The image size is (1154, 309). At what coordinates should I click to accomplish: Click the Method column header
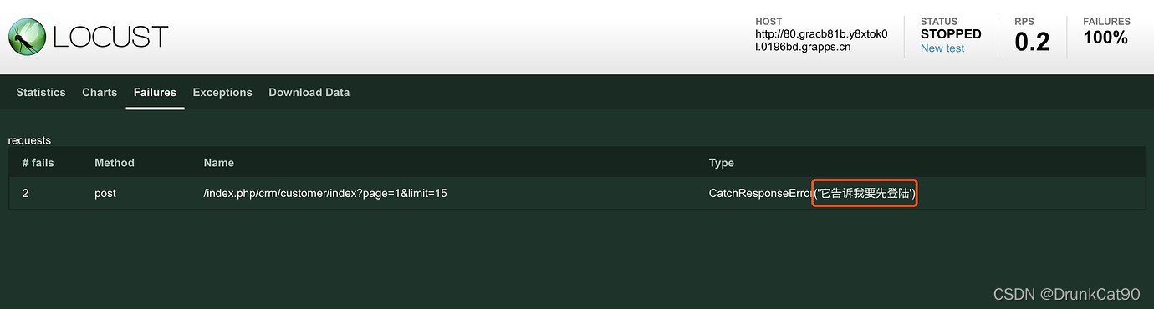[115, 163]
